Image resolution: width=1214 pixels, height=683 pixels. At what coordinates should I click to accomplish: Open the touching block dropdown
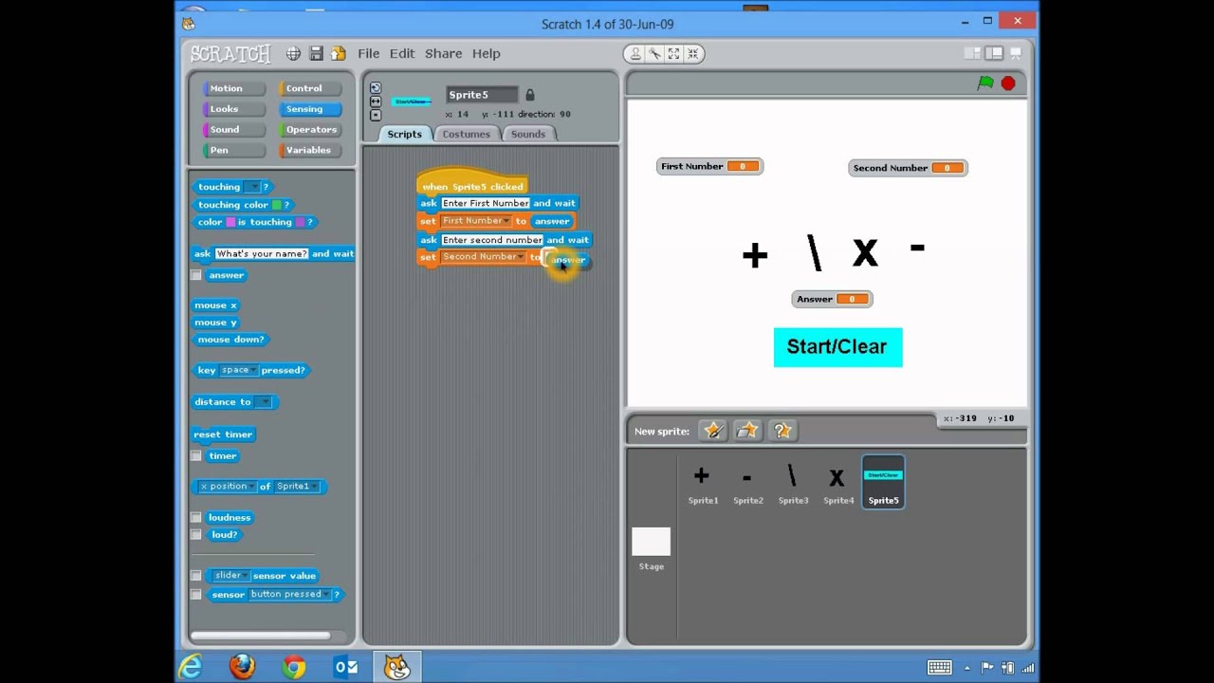[251, 187]
